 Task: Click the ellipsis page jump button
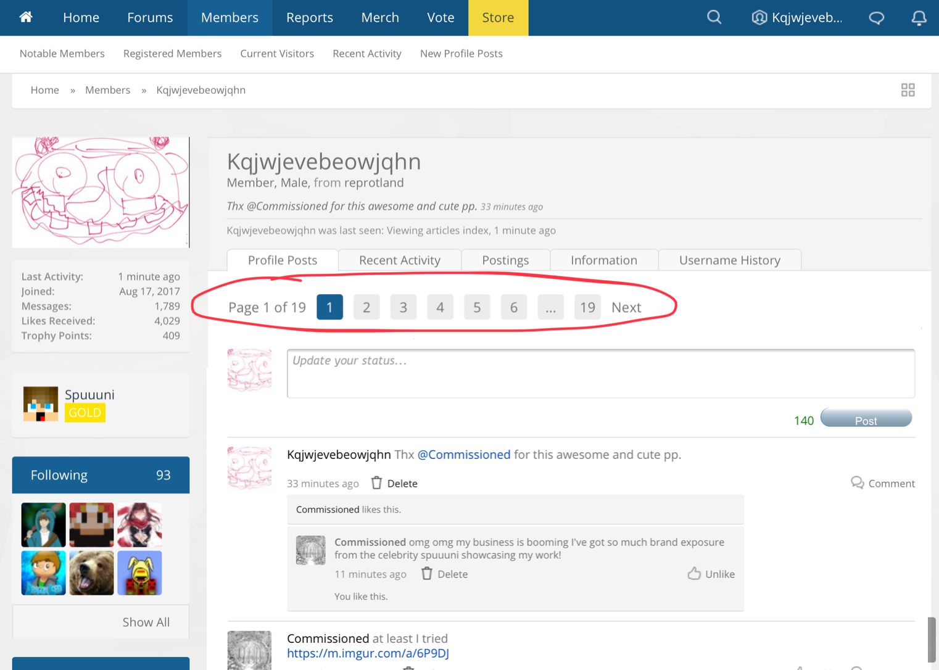(x=550, y=307)
